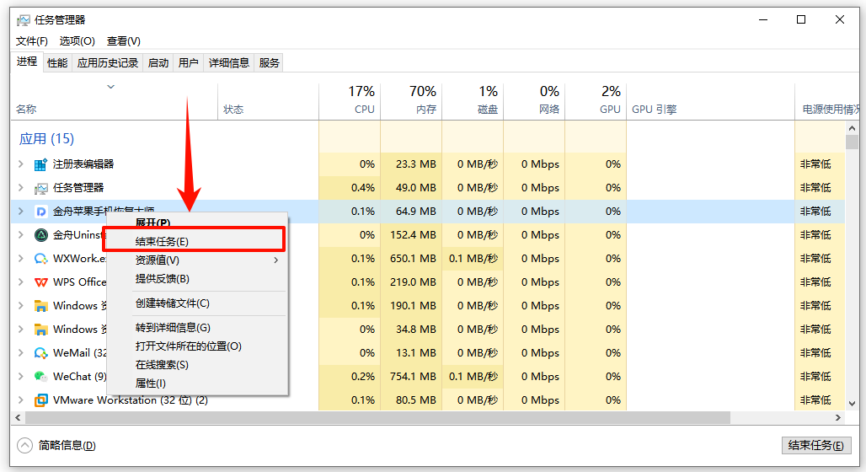Click the bottom 结束任务(E) button

click(x=815, y=446)
